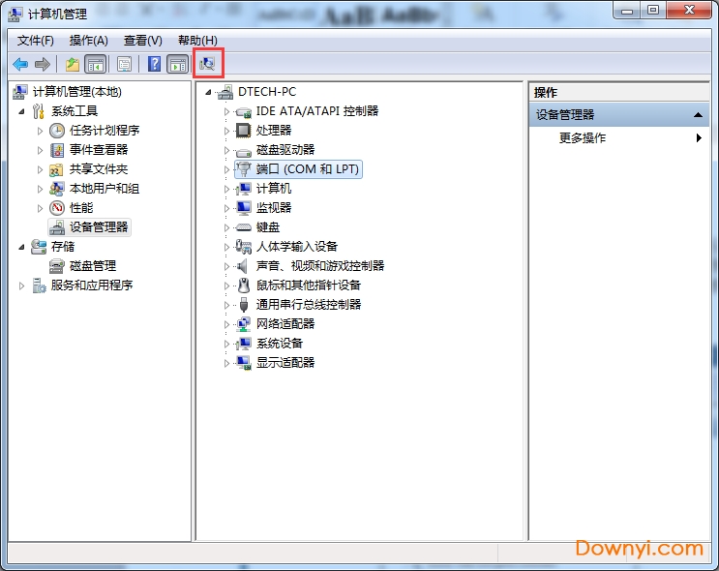Image resolution: width=719 pixels, height=571 pixels.
Task: Select DTECH-PC computer icon
Action: [x=225, y=92]
